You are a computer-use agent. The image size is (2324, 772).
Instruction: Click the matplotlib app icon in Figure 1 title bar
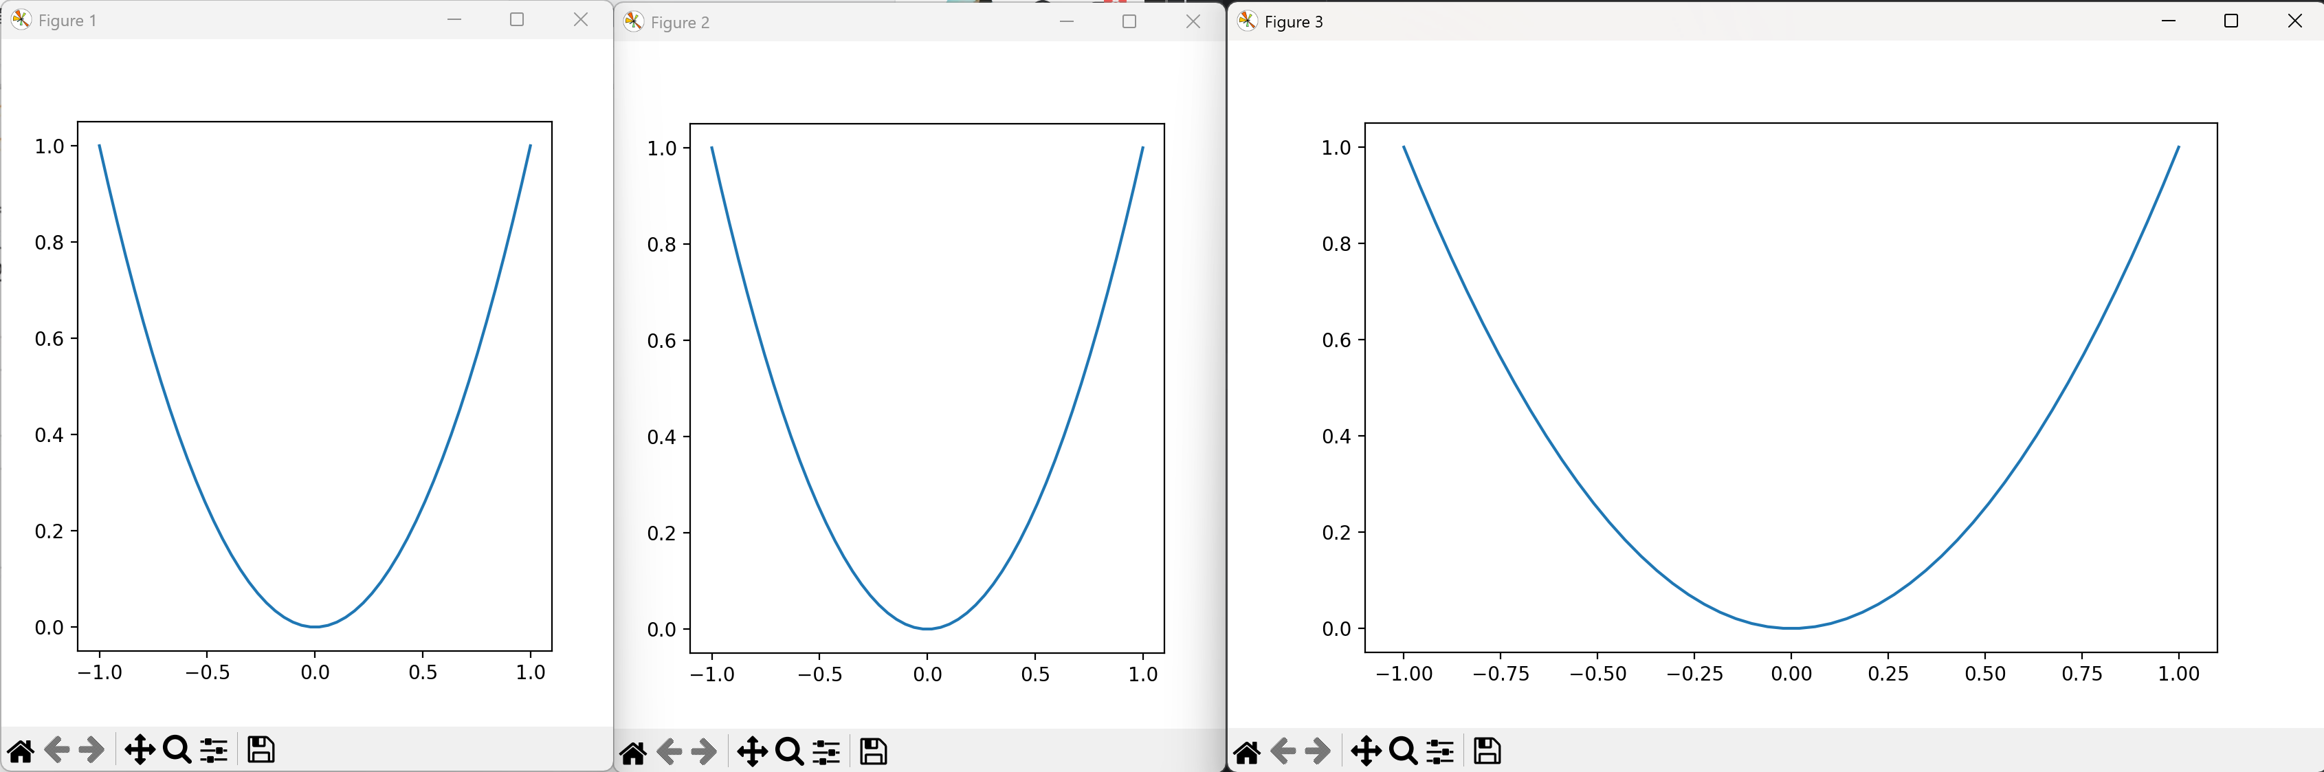(x=21, y=19)
